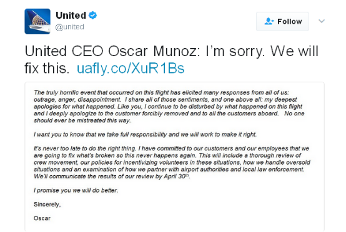Viewport: 346px width, 232px height.
Task: Click the 'Oscar' signature in the letter
Action: tap(42, 218)
